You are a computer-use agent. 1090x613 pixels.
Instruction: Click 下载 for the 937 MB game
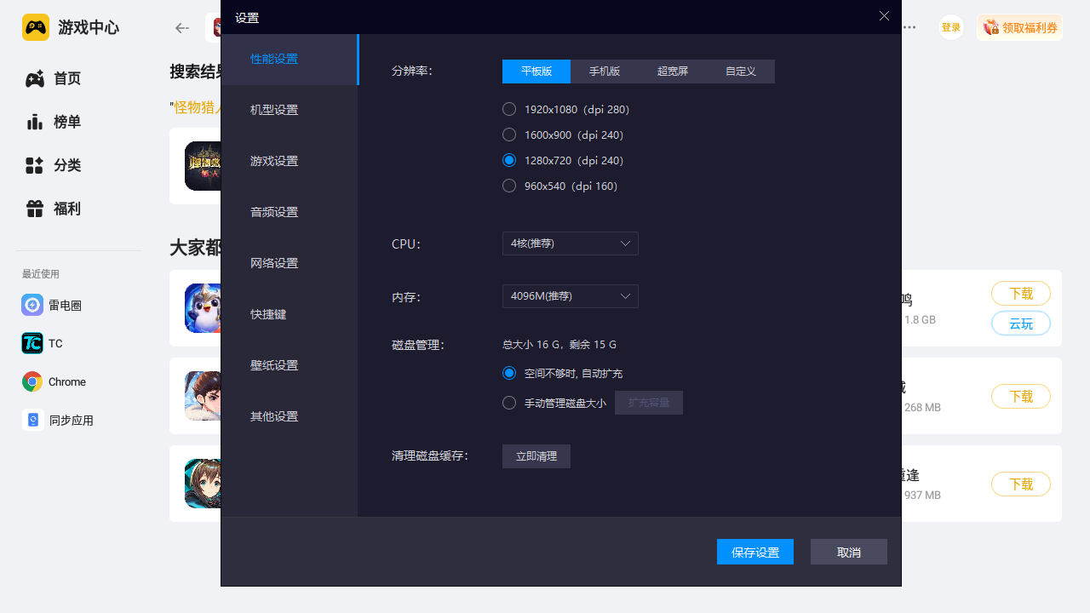point(1021,484)
